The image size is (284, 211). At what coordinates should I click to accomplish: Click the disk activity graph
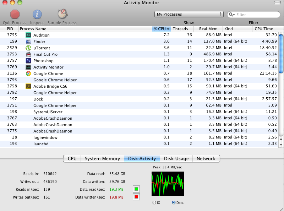click(168, 184)
